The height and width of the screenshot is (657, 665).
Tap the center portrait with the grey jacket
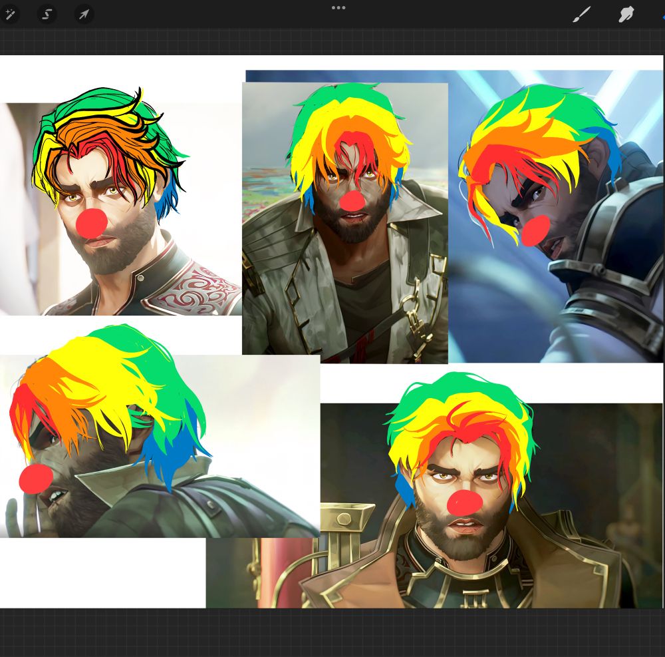(345, 223)
